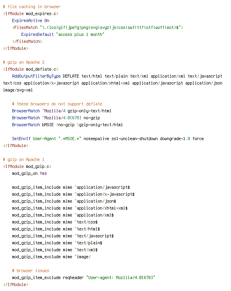Click the '# file caching in browser' comment

32,7
